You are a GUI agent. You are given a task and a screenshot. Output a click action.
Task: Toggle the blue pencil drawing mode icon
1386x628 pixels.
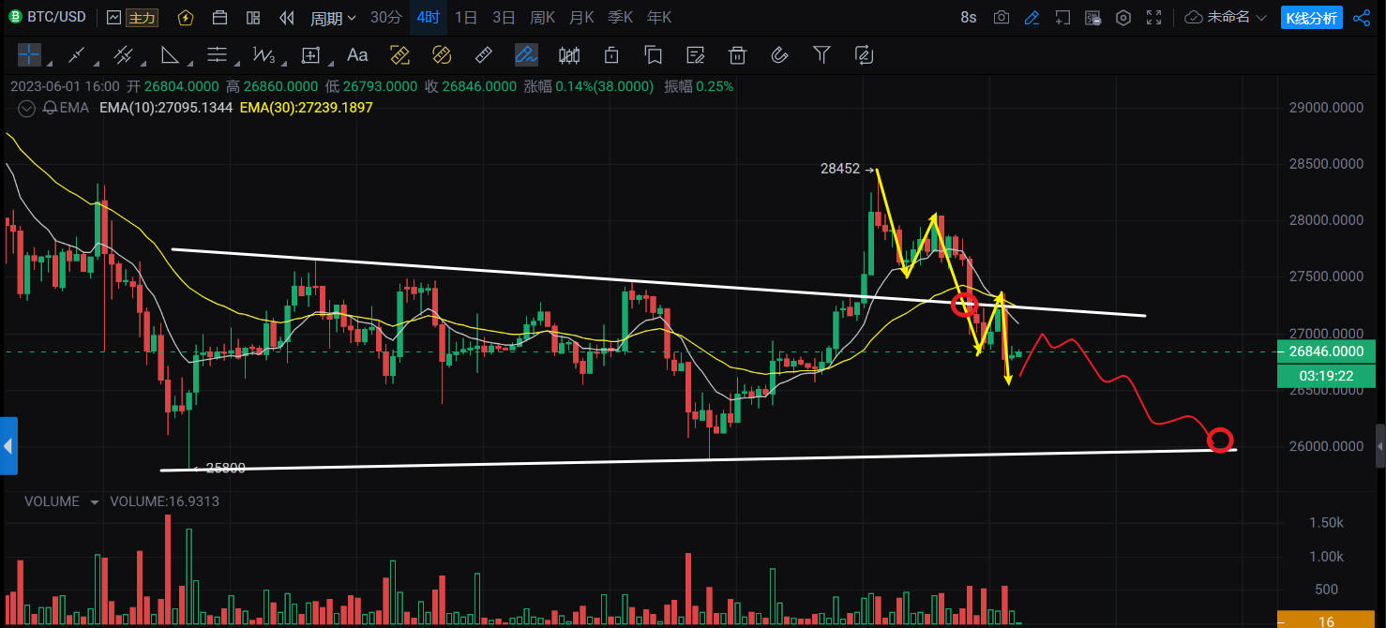click(1032, 17)
